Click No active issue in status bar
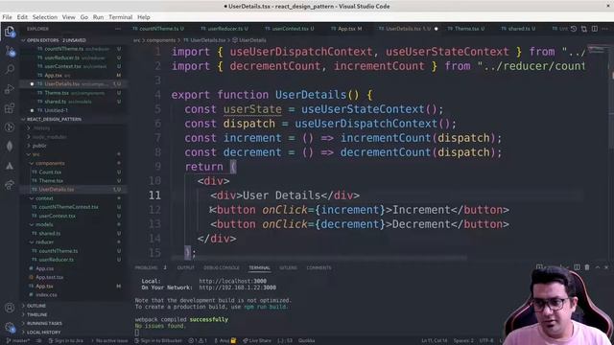This screenshot has height=345, width=614. [109, 341]
